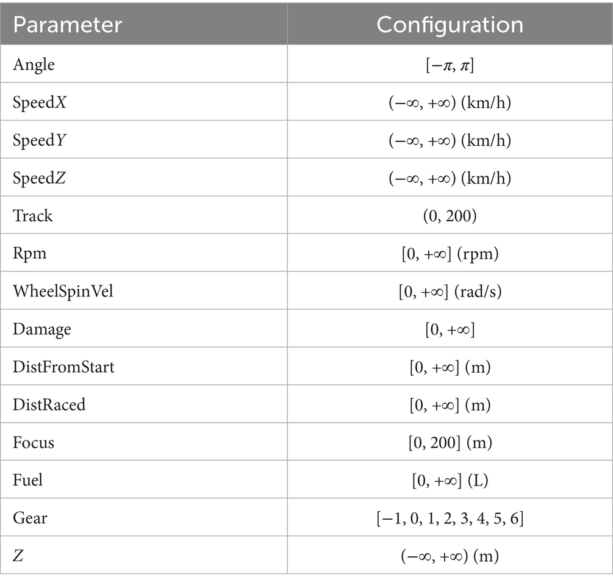Select the Gear values list cell
Viewport: 613px width, 585px height.
point(450,518)
